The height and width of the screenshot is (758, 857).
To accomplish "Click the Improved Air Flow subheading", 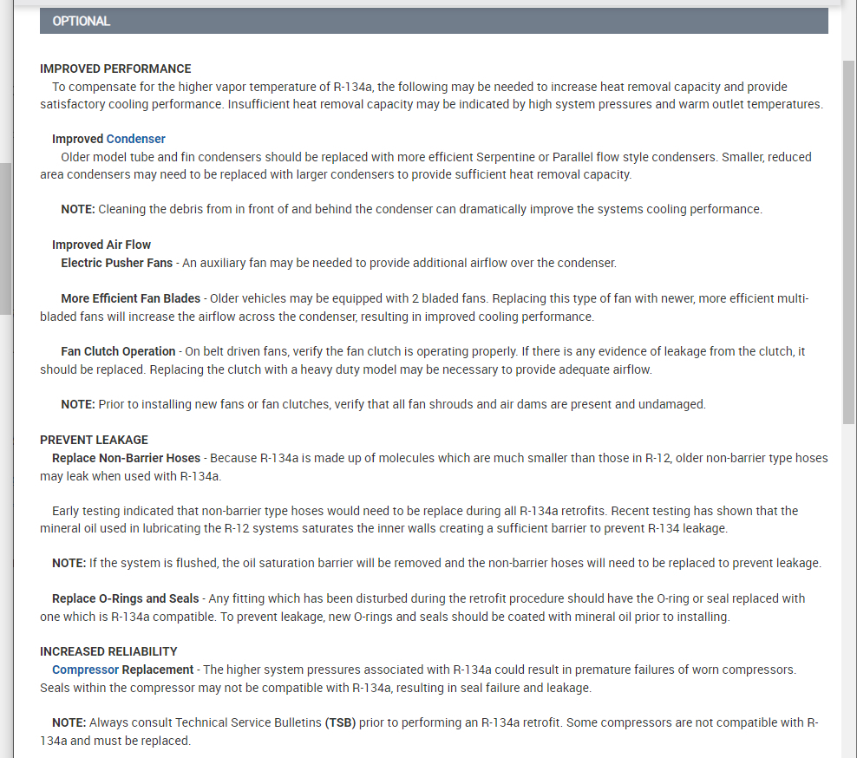I will pos(101,245).
